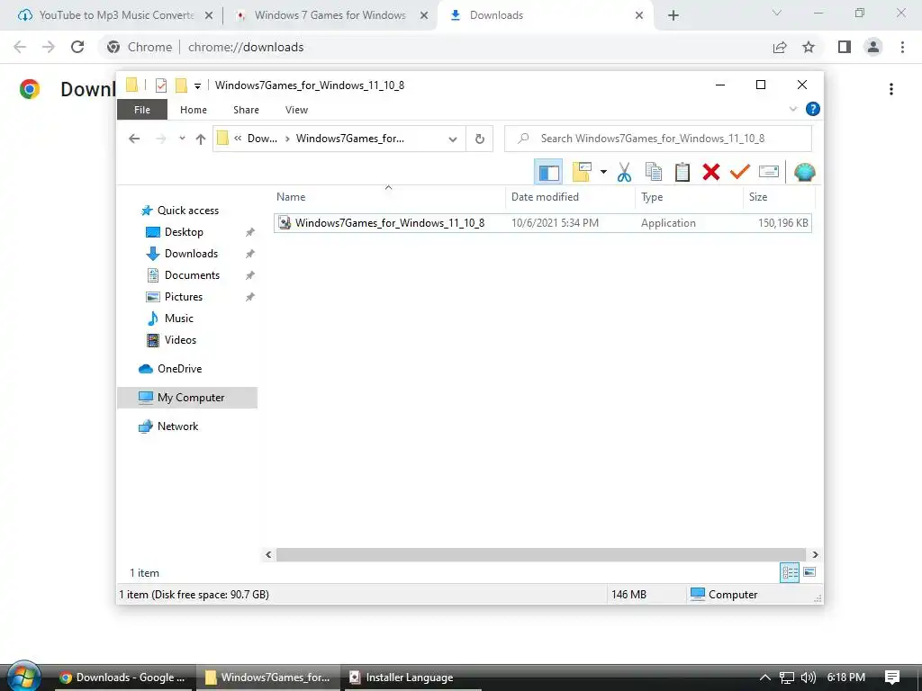The height and width of the screenshot is (691, 922).
Task: Select the Windows7Games_for_Windows_11_10_8 application file
Action: click(x=542, y=223)
